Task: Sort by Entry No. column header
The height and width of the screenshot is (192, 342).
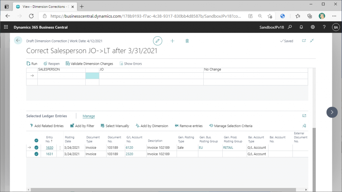Action: pos(49,139)
